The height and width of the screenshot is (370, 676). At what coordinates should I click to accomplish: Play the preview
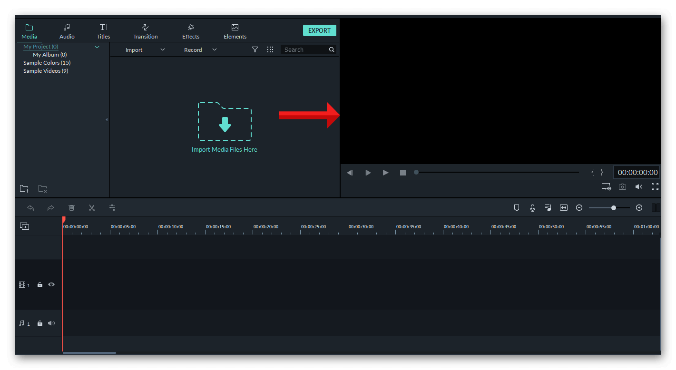point(386,173)
